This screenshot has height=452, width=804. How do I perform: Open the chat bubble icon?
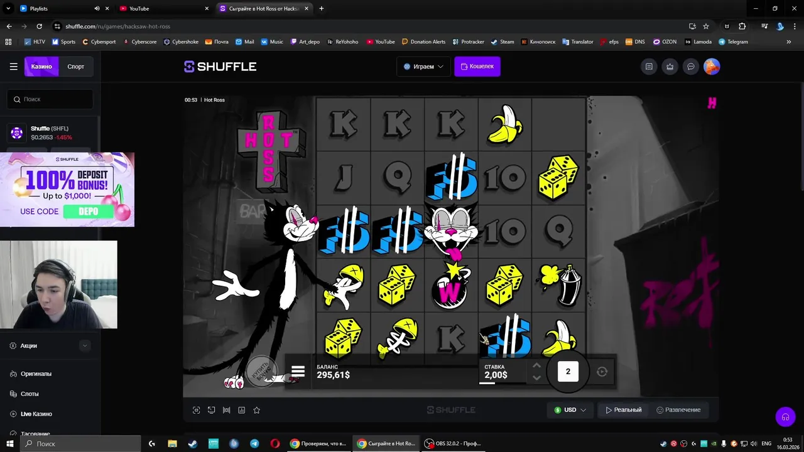pyautogui.click(x=691, y=67)
